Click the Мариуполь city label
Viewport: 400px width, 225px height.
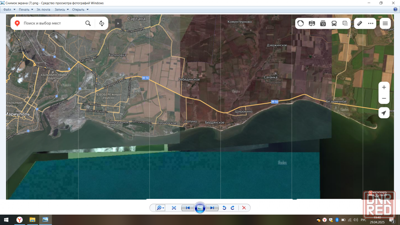pyautogui.click(x=18, y=114)
